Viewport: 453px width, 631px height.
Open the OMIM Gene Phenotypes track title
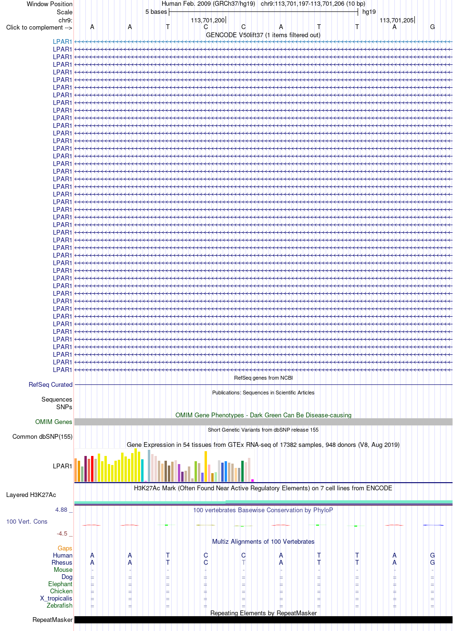pyautogui.click(x=263, y=415)
